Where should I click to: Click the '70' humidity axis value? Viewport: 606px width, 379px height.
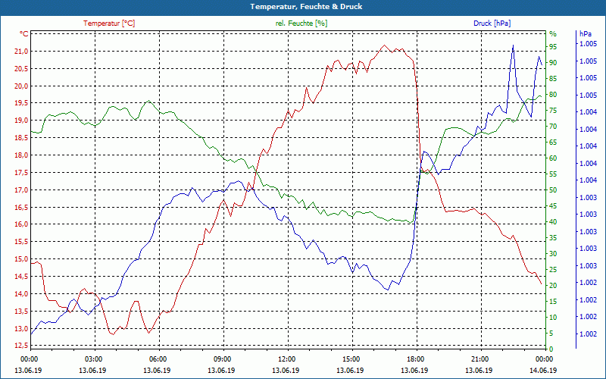553,127
